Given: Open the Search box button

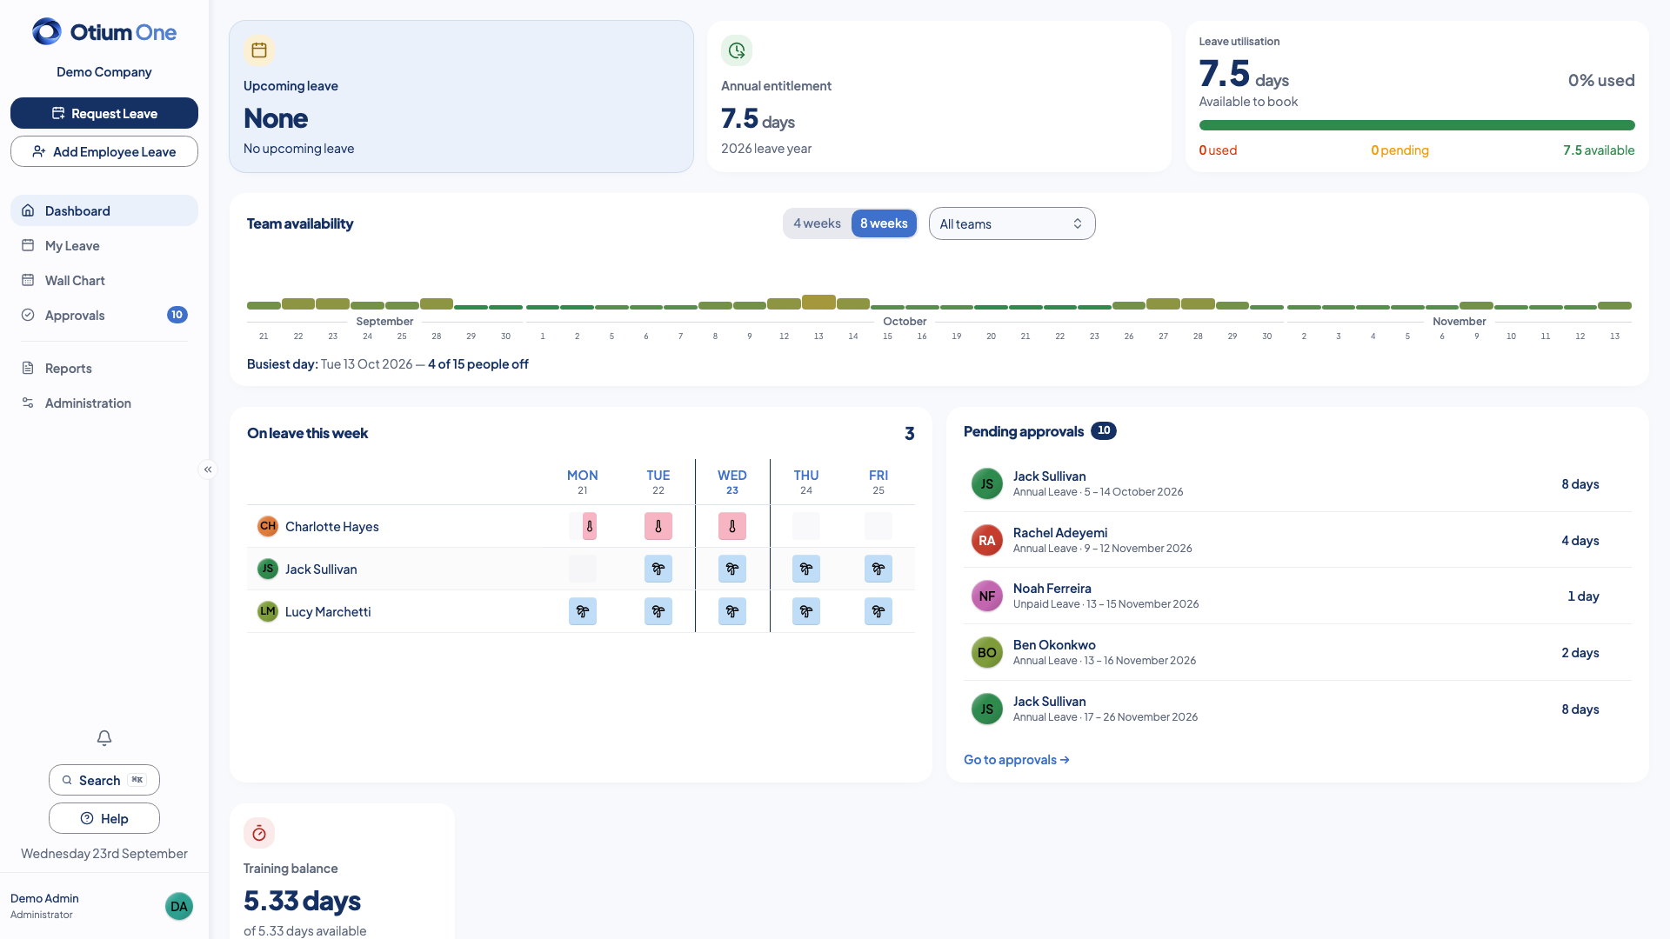Looking at the screenshot, I should pos(104,780).
